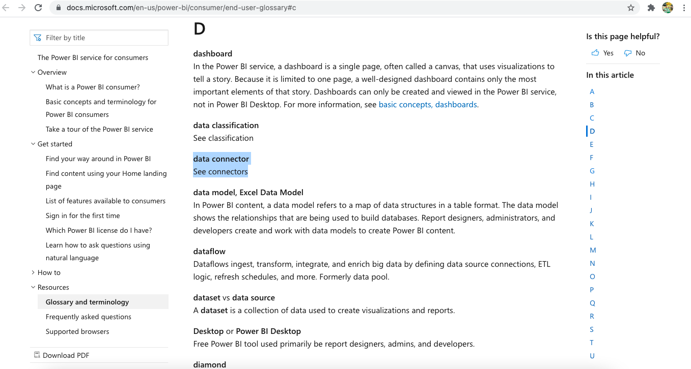Open the "basic concepts, dashboards" link
This screenshot has width=691, height=369.
tap(428, 105)
